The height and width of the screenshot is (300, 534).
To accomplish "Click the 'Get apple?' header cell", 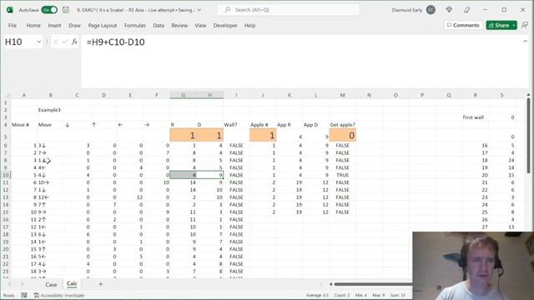I will click(x=342, y=125).
